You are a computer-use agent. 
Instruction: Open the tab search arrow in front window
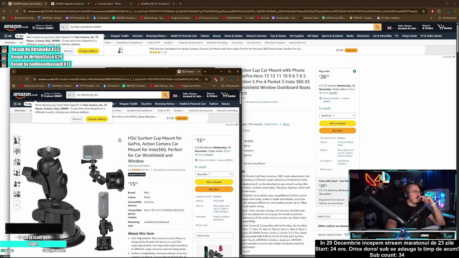(13, 71)
